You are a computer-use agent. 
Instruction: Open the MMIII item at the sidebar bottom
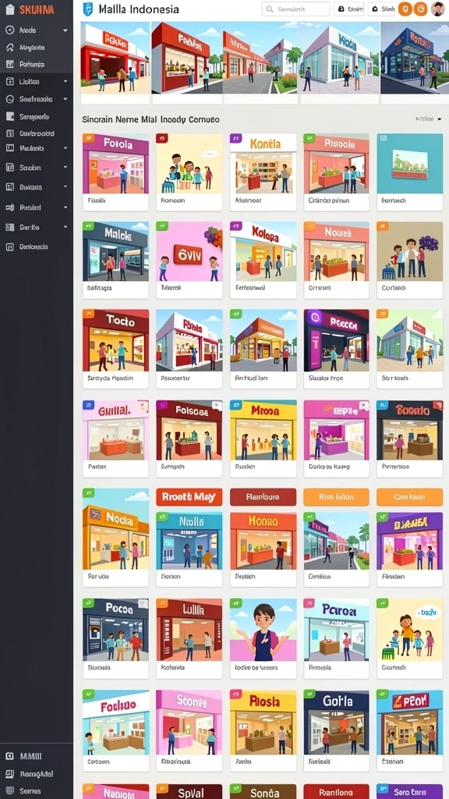37,756
